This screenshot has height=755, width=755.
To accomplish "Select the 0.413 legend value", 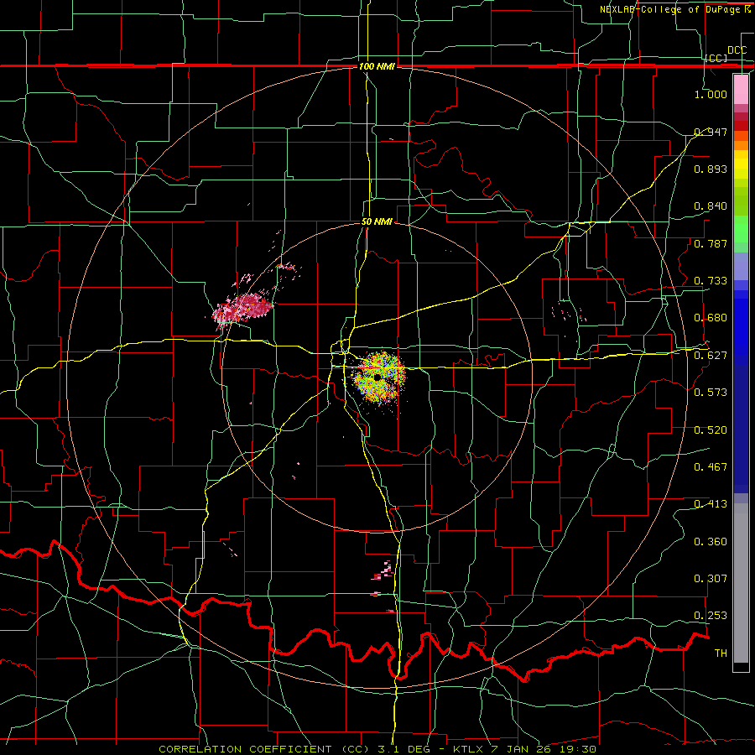I will [711, 504].
